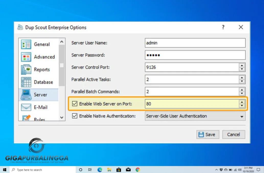The image size is (264, 173).
Task: Open the Mail app from taskbar
Action: pos(128,170)
